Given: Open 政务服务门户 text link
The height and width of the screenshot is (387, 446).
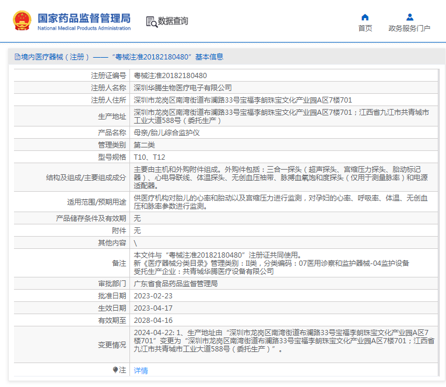Looking at the screenshot, I should pyautogui.click(x=409, y=29).
